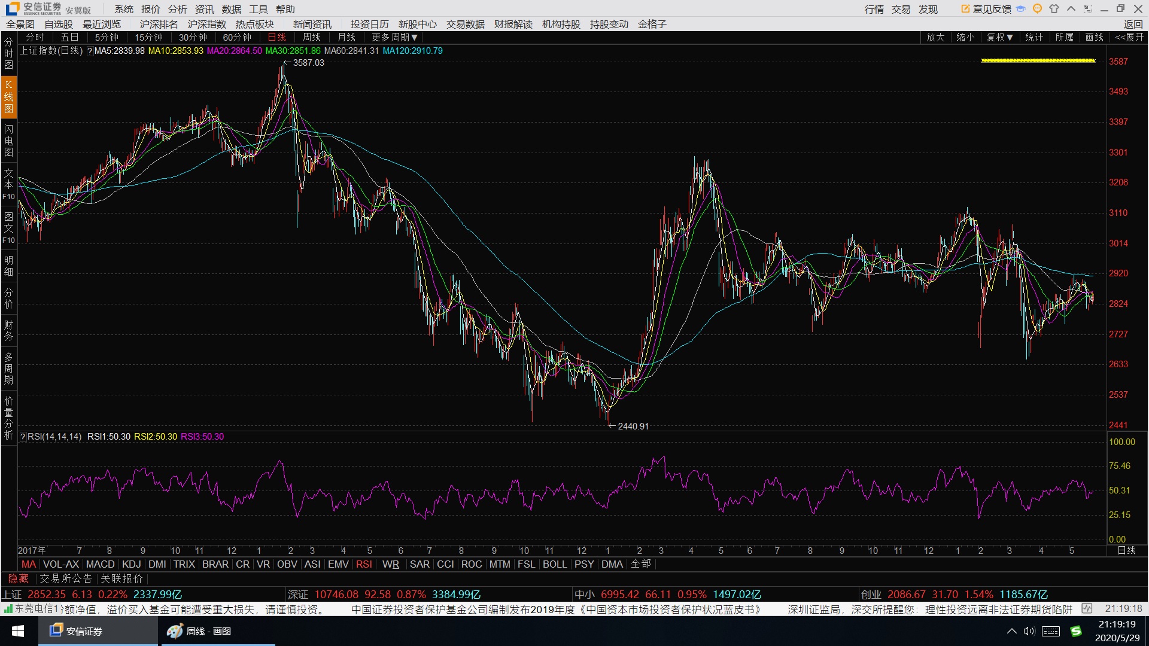Viewport: 1149px width, 646px height.
Task: Click the 画线 drawing button
Action: pyautogui.click(x=1095, y=37)
